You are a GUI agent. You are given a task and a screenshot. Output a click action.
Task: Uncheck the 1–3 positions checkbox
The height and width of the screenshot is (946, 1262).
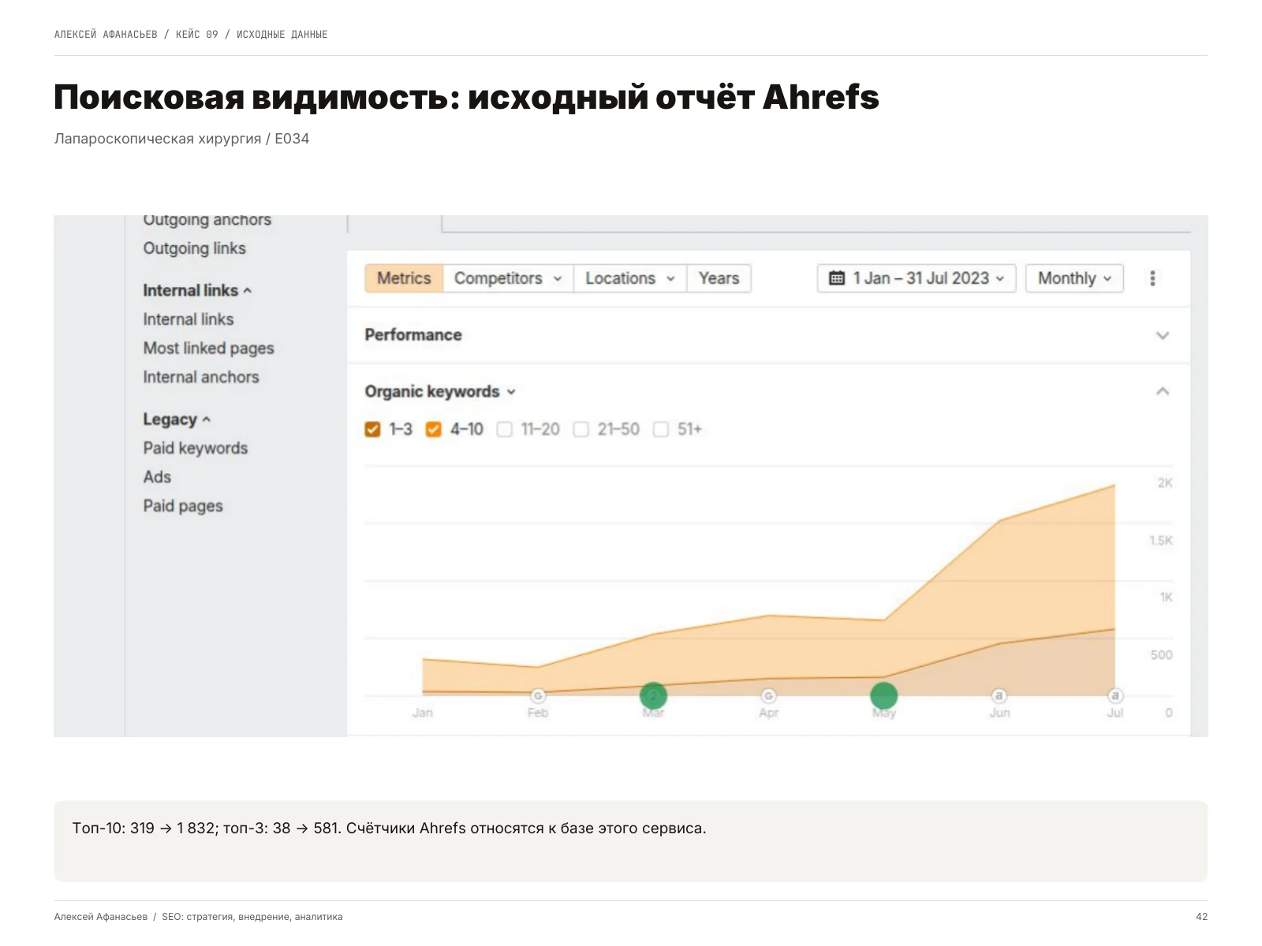372,429
